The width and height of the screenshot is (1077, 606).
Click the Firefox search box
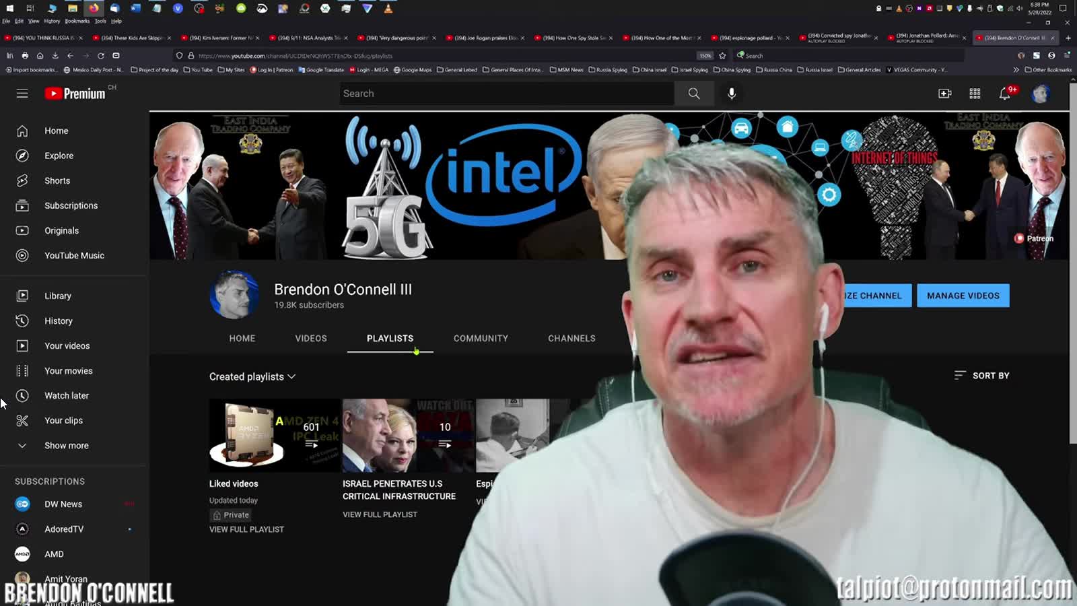[848, 56]
